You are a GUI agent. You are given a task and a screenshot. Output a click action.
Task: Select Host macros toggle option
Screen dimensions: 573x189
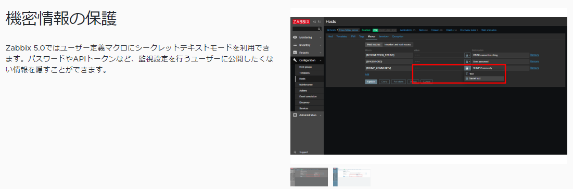tap(374, 44)
